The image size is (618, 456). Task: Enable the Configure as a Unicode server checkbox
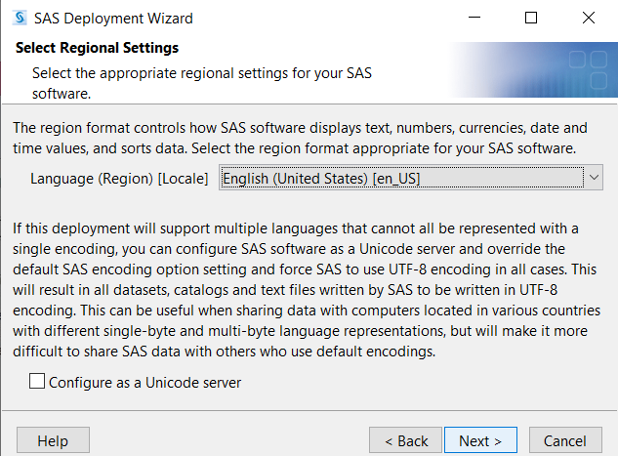pos(37,381)
